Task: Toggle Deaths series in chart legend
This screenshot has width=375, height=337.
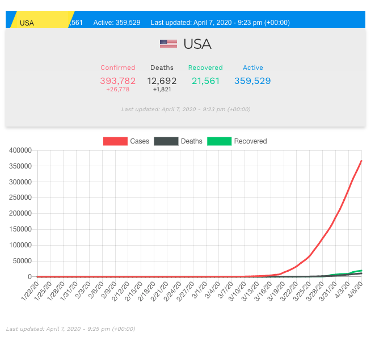Action: tap(166, 141)
